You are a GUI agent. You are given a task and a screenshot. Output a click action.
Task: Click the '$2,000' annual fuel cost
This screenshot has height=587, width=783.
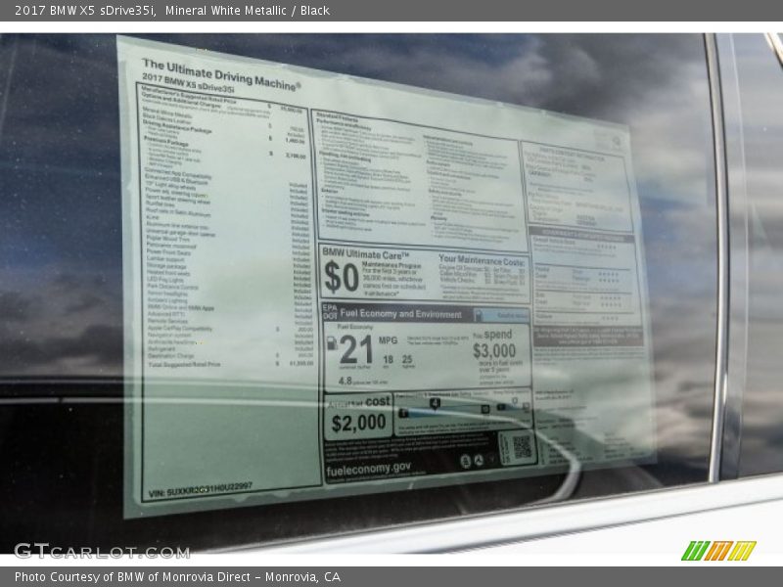(358, 424)
